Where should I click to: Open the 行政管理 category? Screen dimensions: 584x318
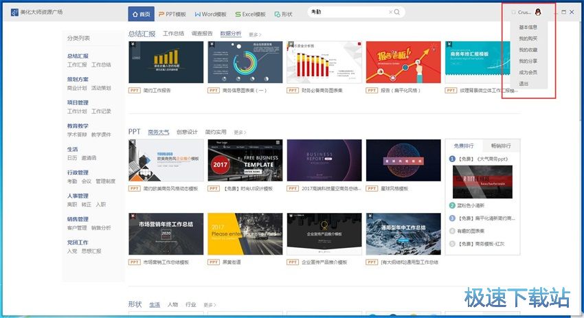tap(78, 172)
